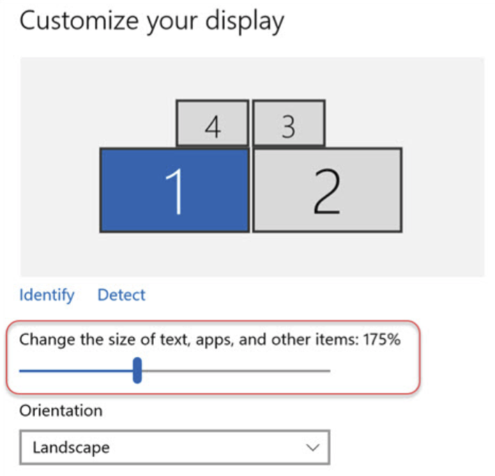Click the Landscape value text
Screen dimensions: 495x476
point(70,447)
